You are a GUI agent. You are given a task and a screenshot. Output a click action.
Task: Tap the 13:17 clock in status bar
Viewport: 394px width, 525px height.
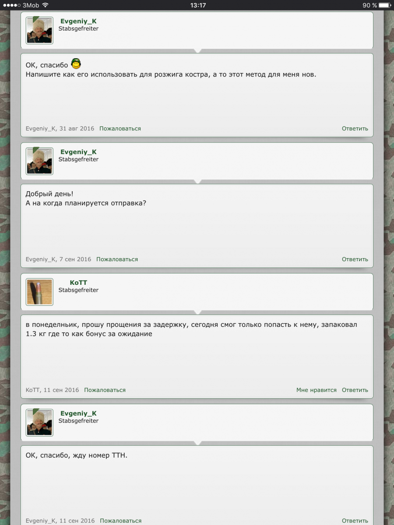coord(198,5)
